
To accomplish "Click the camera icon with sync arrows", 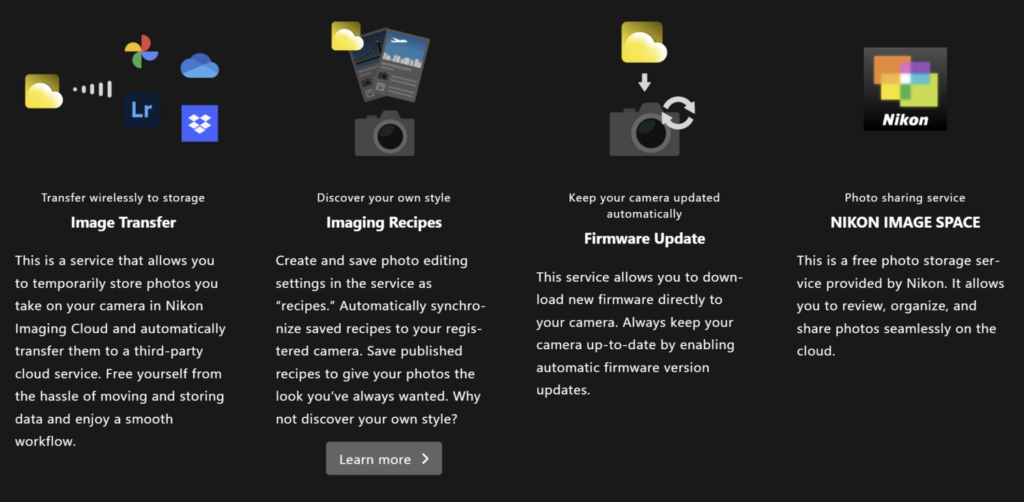I will (x=651, y=126).
